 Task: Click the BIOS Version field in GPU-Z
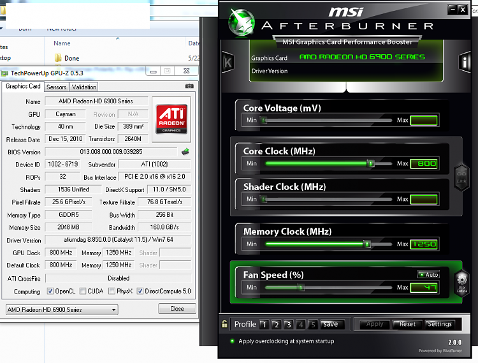pos(111,152)
